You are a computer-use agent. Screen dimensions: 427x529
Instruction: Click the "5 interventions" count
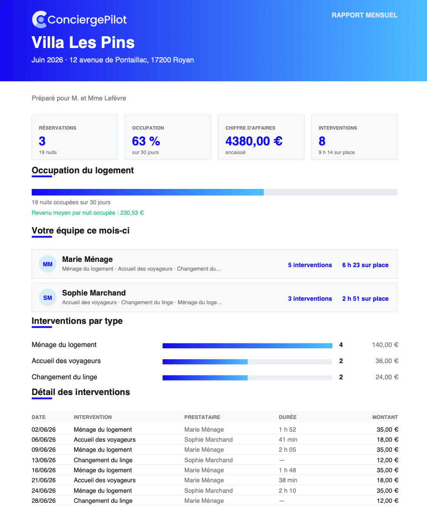tap(310, 265)
